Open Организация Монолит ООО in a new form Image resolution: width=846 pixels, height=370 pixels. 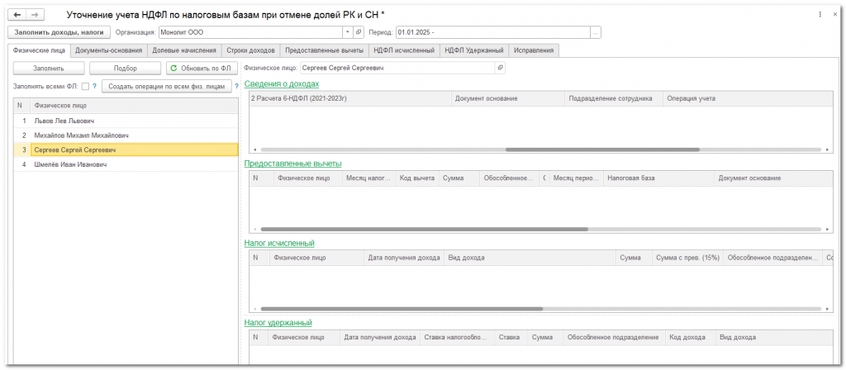[x=360, y=32]
